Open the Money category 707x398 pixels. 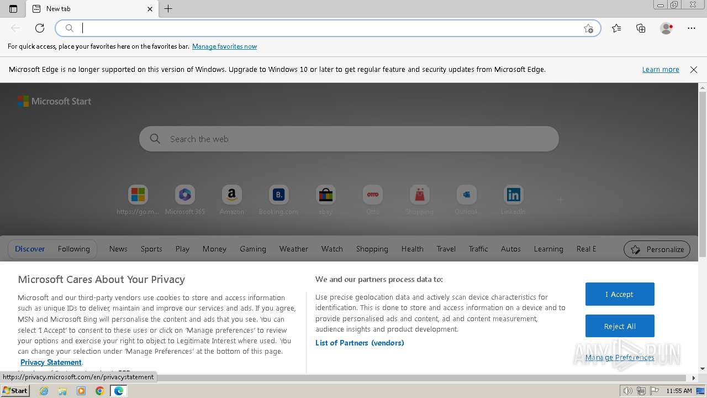214,249
